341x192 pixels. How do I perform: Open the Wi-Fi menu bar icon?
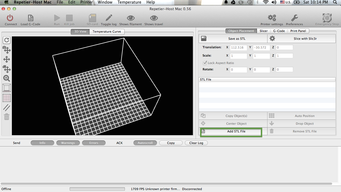pyautogui.click(x=266, y=2)
